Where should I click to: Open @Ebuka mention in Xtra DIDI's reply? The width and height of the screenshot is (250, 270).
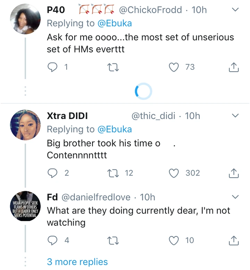115,129
